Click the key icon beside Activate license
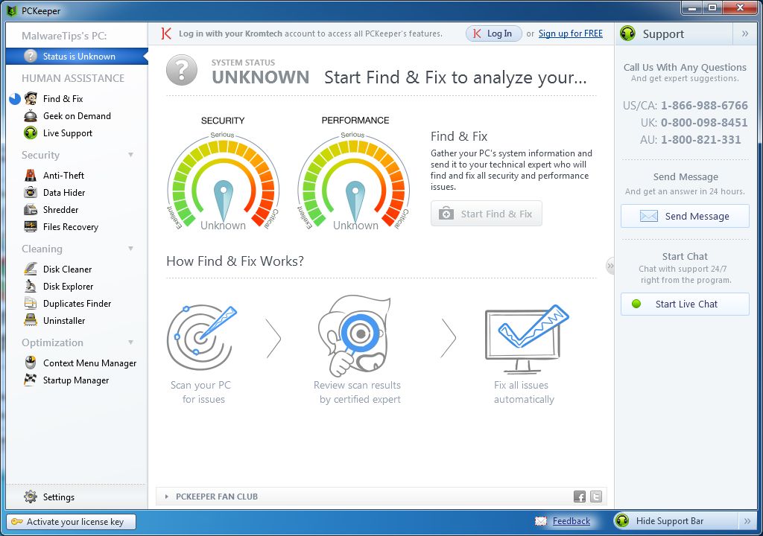Image resolution: width=763 pixels, height=536 pixels. [17, 521]
